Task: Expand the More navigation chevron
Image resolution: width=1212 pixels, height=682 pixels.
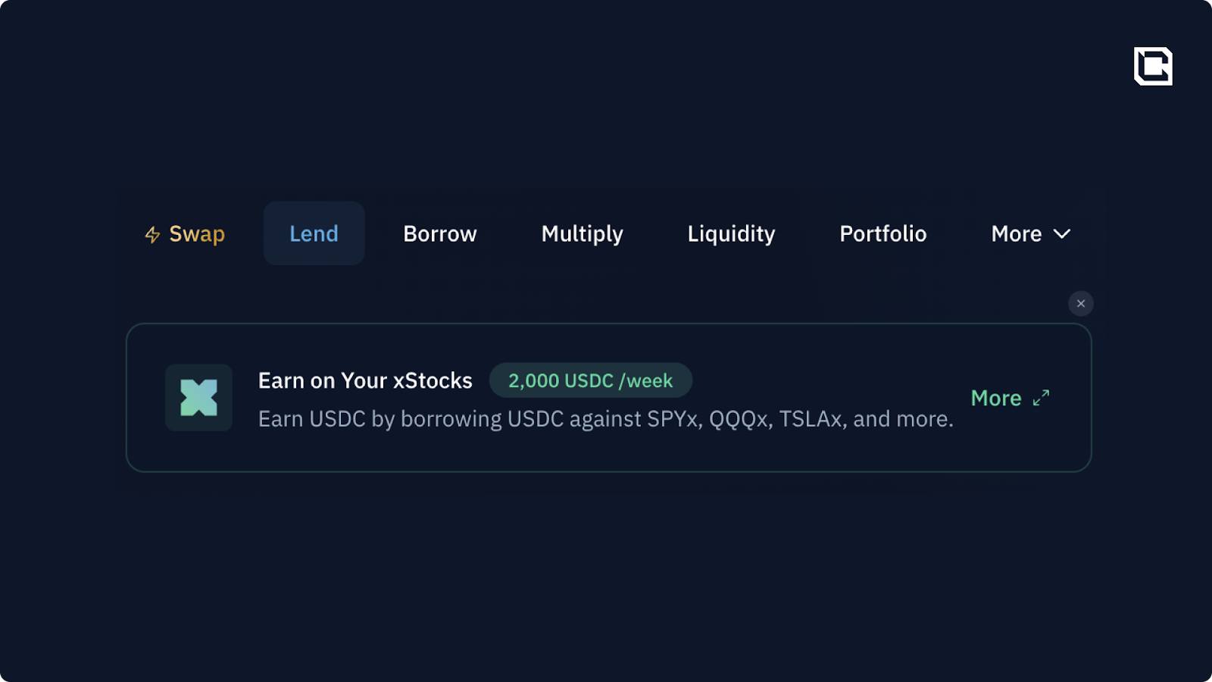Action: 1062,234
